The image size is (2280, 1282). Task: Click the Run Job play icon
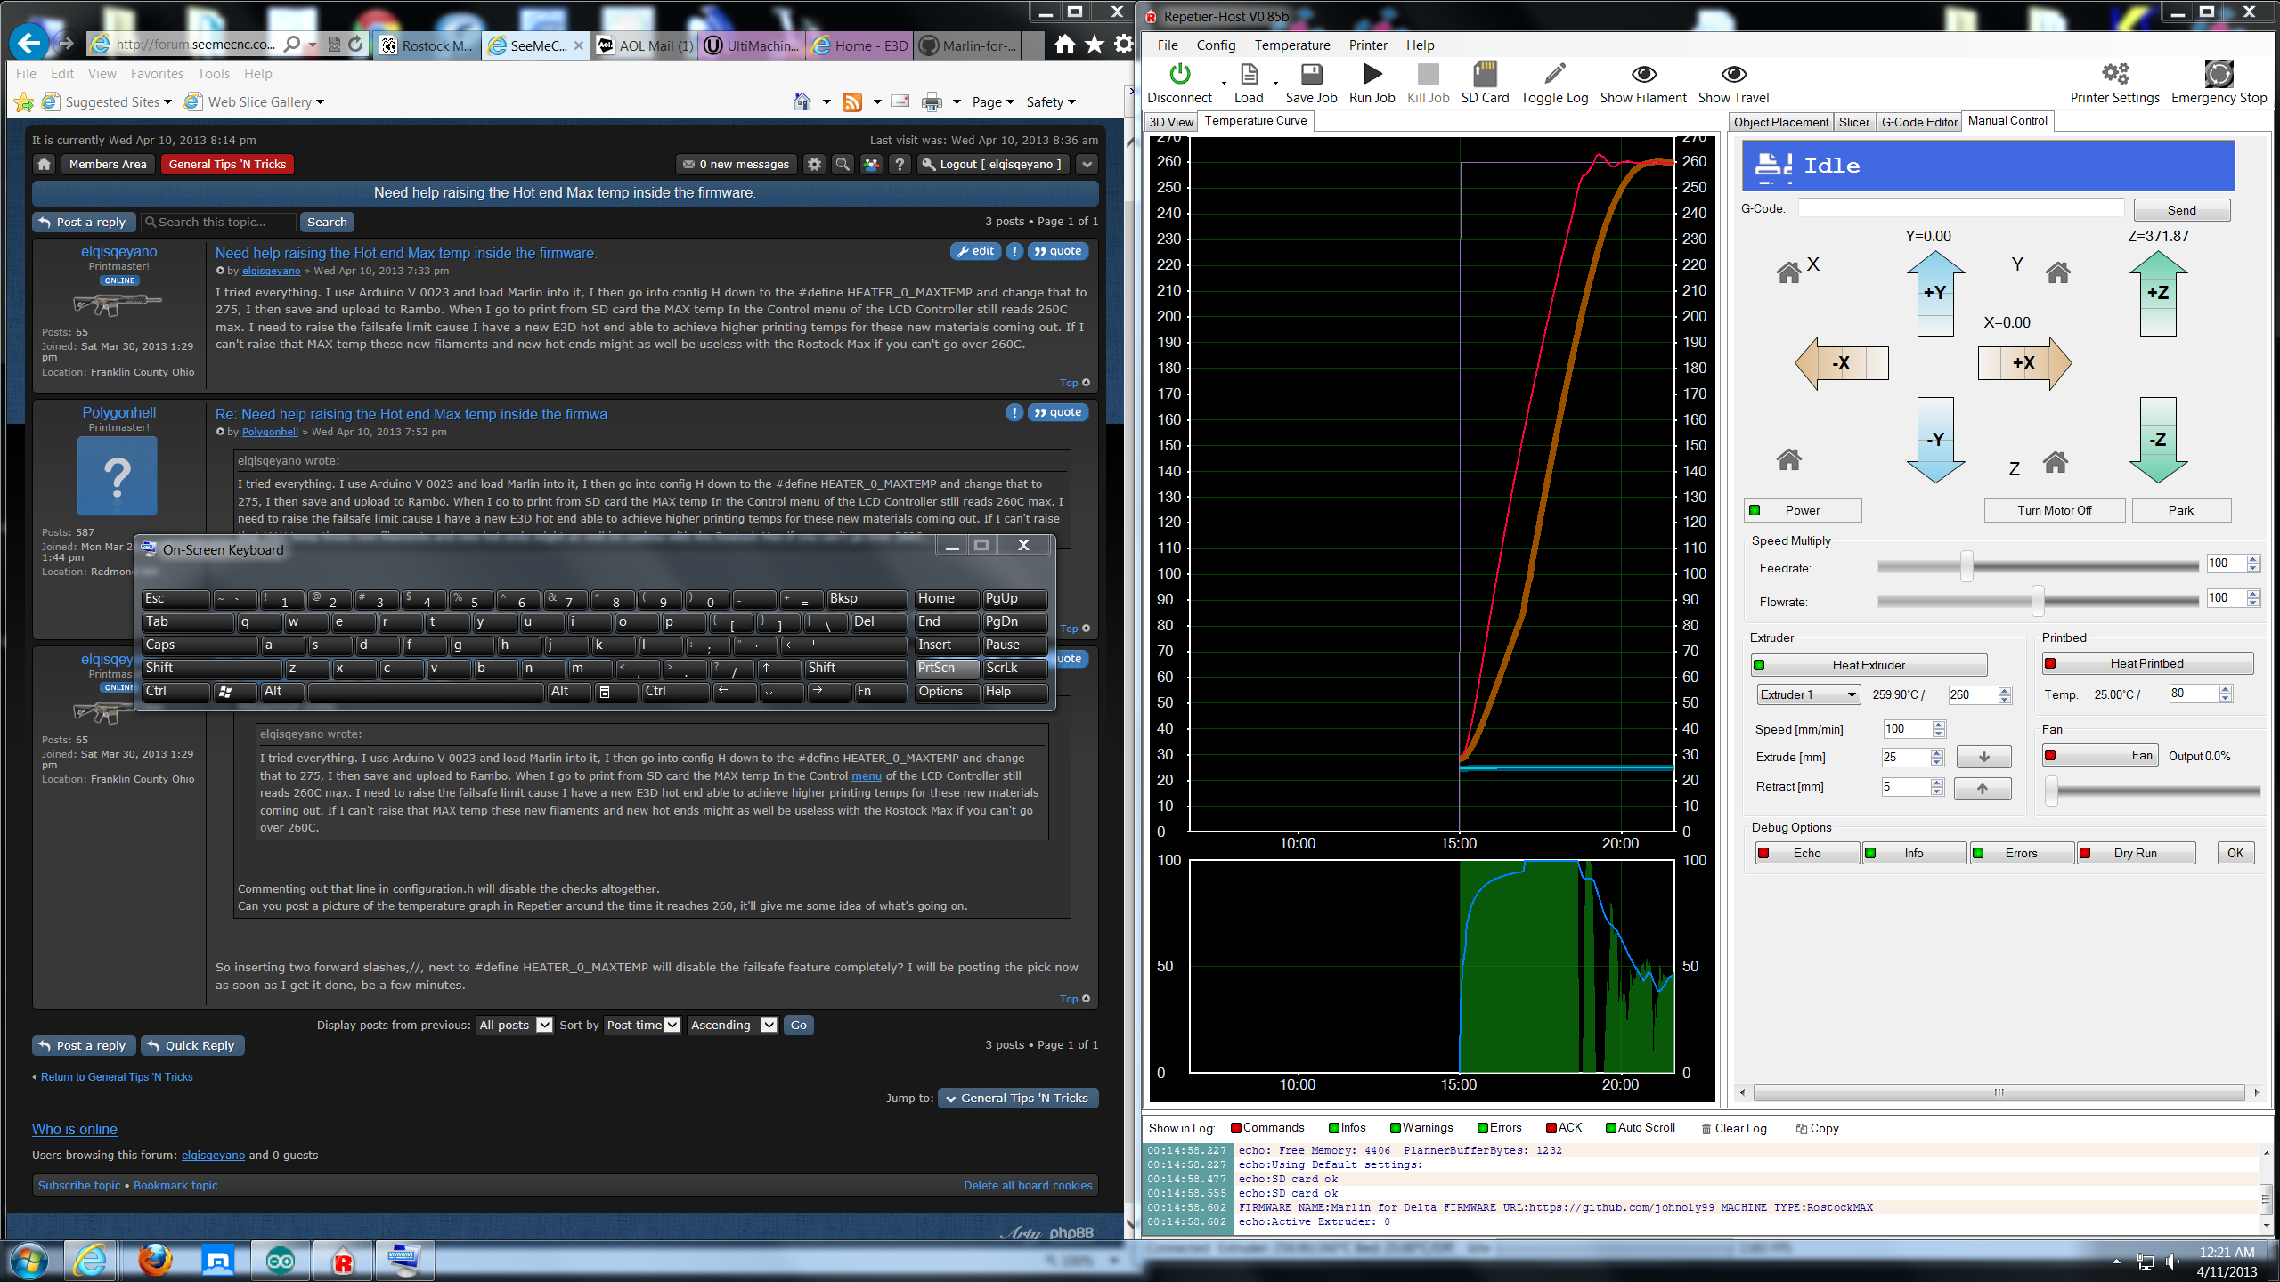pyautogui.click(x=1372, y=75)
